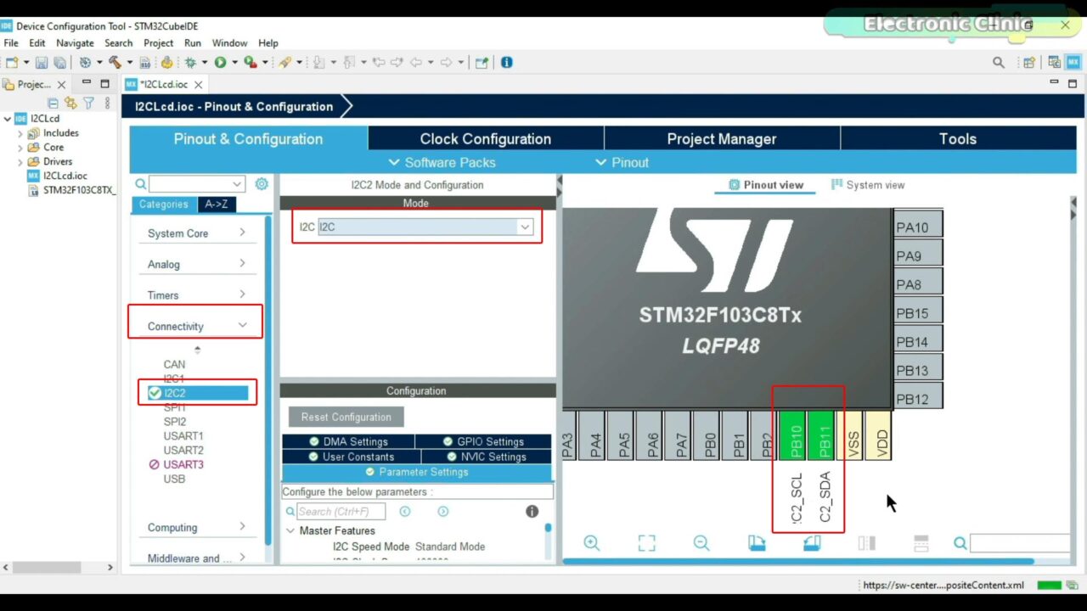Image resolution: width=1087 pixels, height=611 pixels.
Task: Click the Collapse All icon in Project Explorer
Action: coord(54,103)
